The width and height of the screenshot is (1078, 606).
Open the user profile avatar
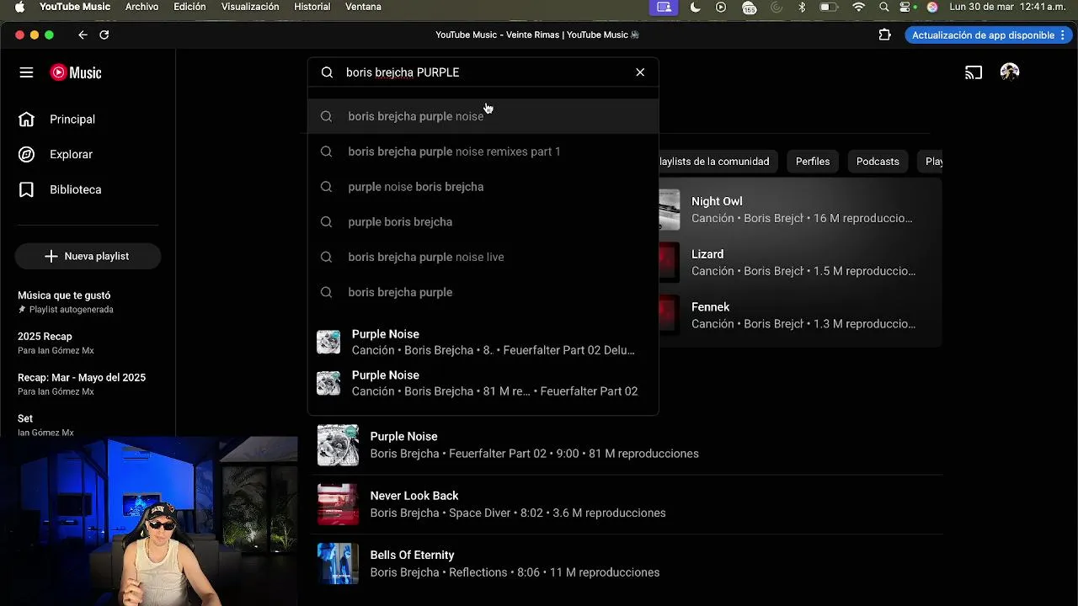(1010, 72)
